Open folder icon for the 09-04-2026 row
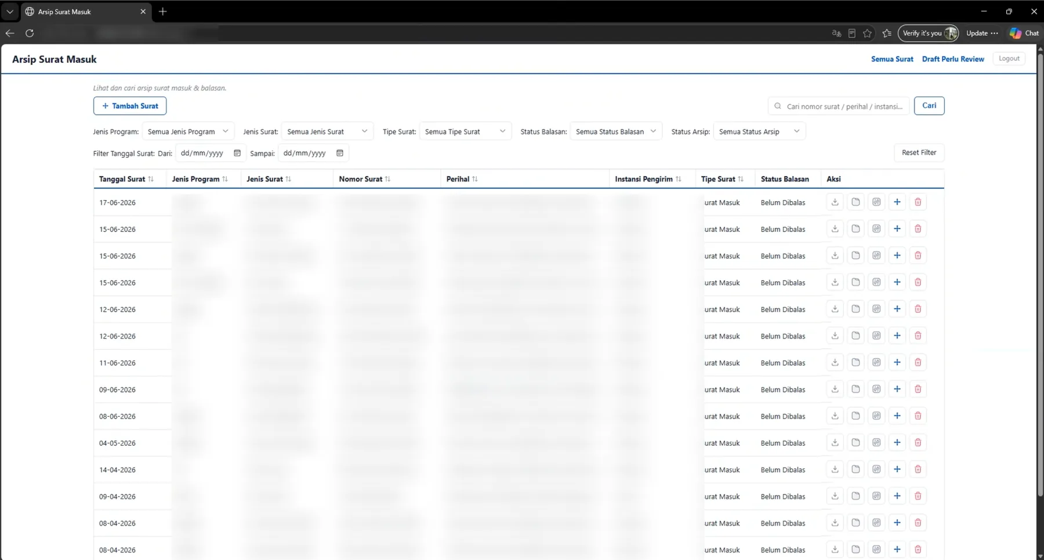 [x=855, y=496]
